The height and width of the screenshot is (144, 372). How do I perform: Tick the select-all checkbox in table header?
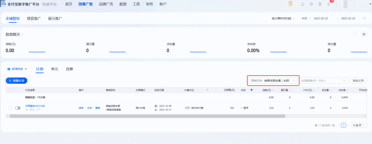click(11, 90)
